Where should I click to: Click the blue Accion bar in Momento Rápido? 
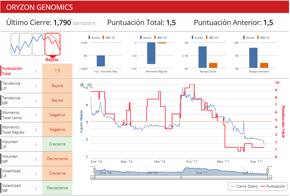tap(151, 53)
